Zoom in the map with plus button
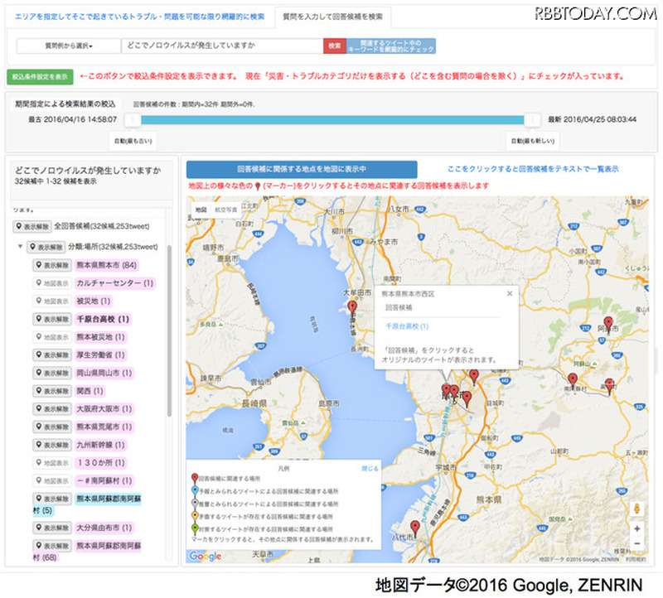Screen dimensions: 663x598 (636, 528)
